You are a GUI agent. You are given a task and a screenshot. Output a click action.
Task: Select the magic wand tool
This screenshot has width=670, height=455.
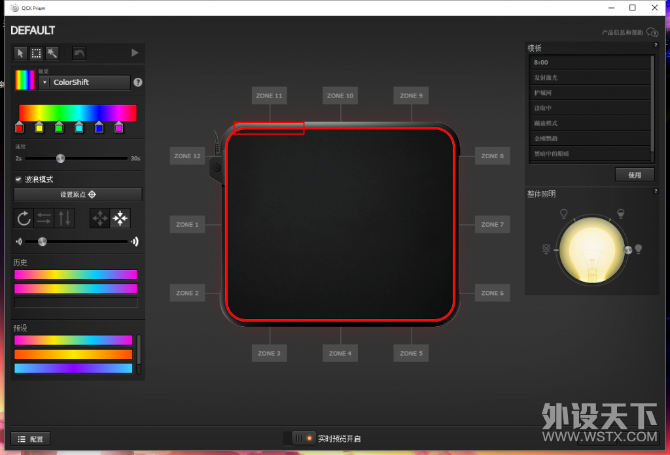52,53
